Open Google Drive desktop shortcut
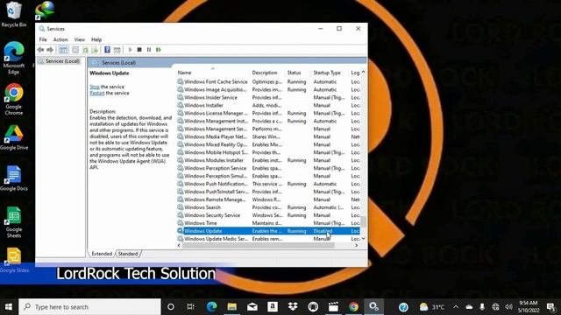 coord(14,137)
